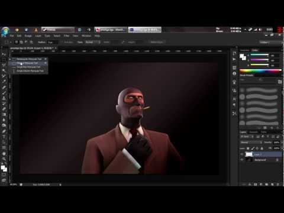Select the Pen tool in toolbox
This screenshot has width=284, height=213.
(4, 131)
